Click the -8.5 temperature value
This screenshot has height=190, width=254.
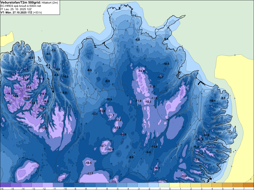coord(89,70)
